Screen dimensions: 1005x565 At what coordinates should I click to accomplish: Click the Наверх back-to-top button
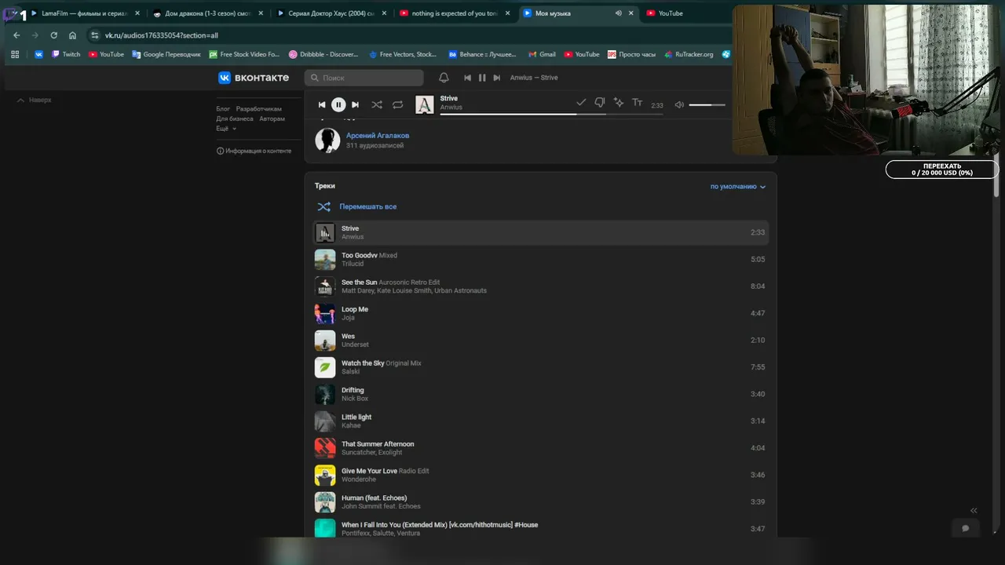35,100
